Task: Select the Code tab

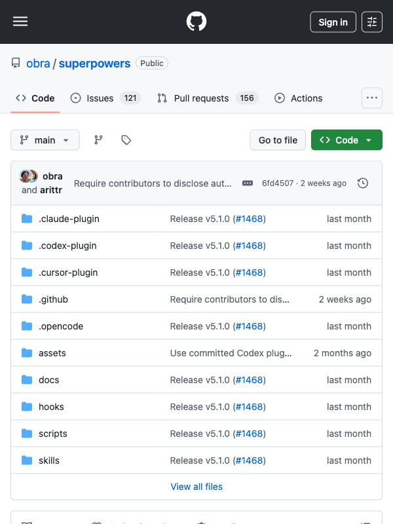Action: coord(35,98)
